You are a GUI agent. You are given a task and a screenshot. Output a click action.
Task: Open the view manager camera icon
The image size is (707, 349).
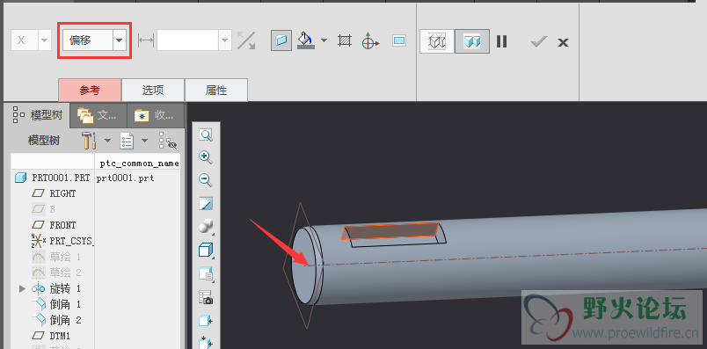tap(206, 297)
